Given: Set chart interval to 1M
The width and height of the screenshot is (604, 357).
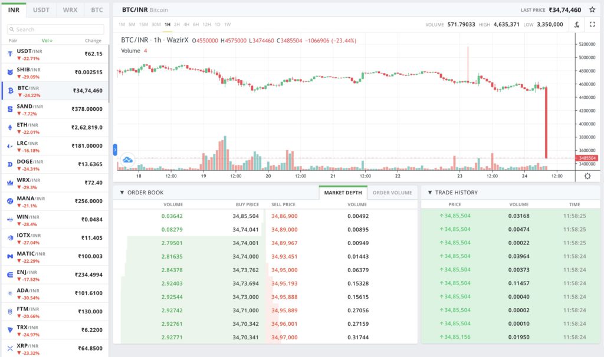Looking at the screenshot, I should point(122,25).
